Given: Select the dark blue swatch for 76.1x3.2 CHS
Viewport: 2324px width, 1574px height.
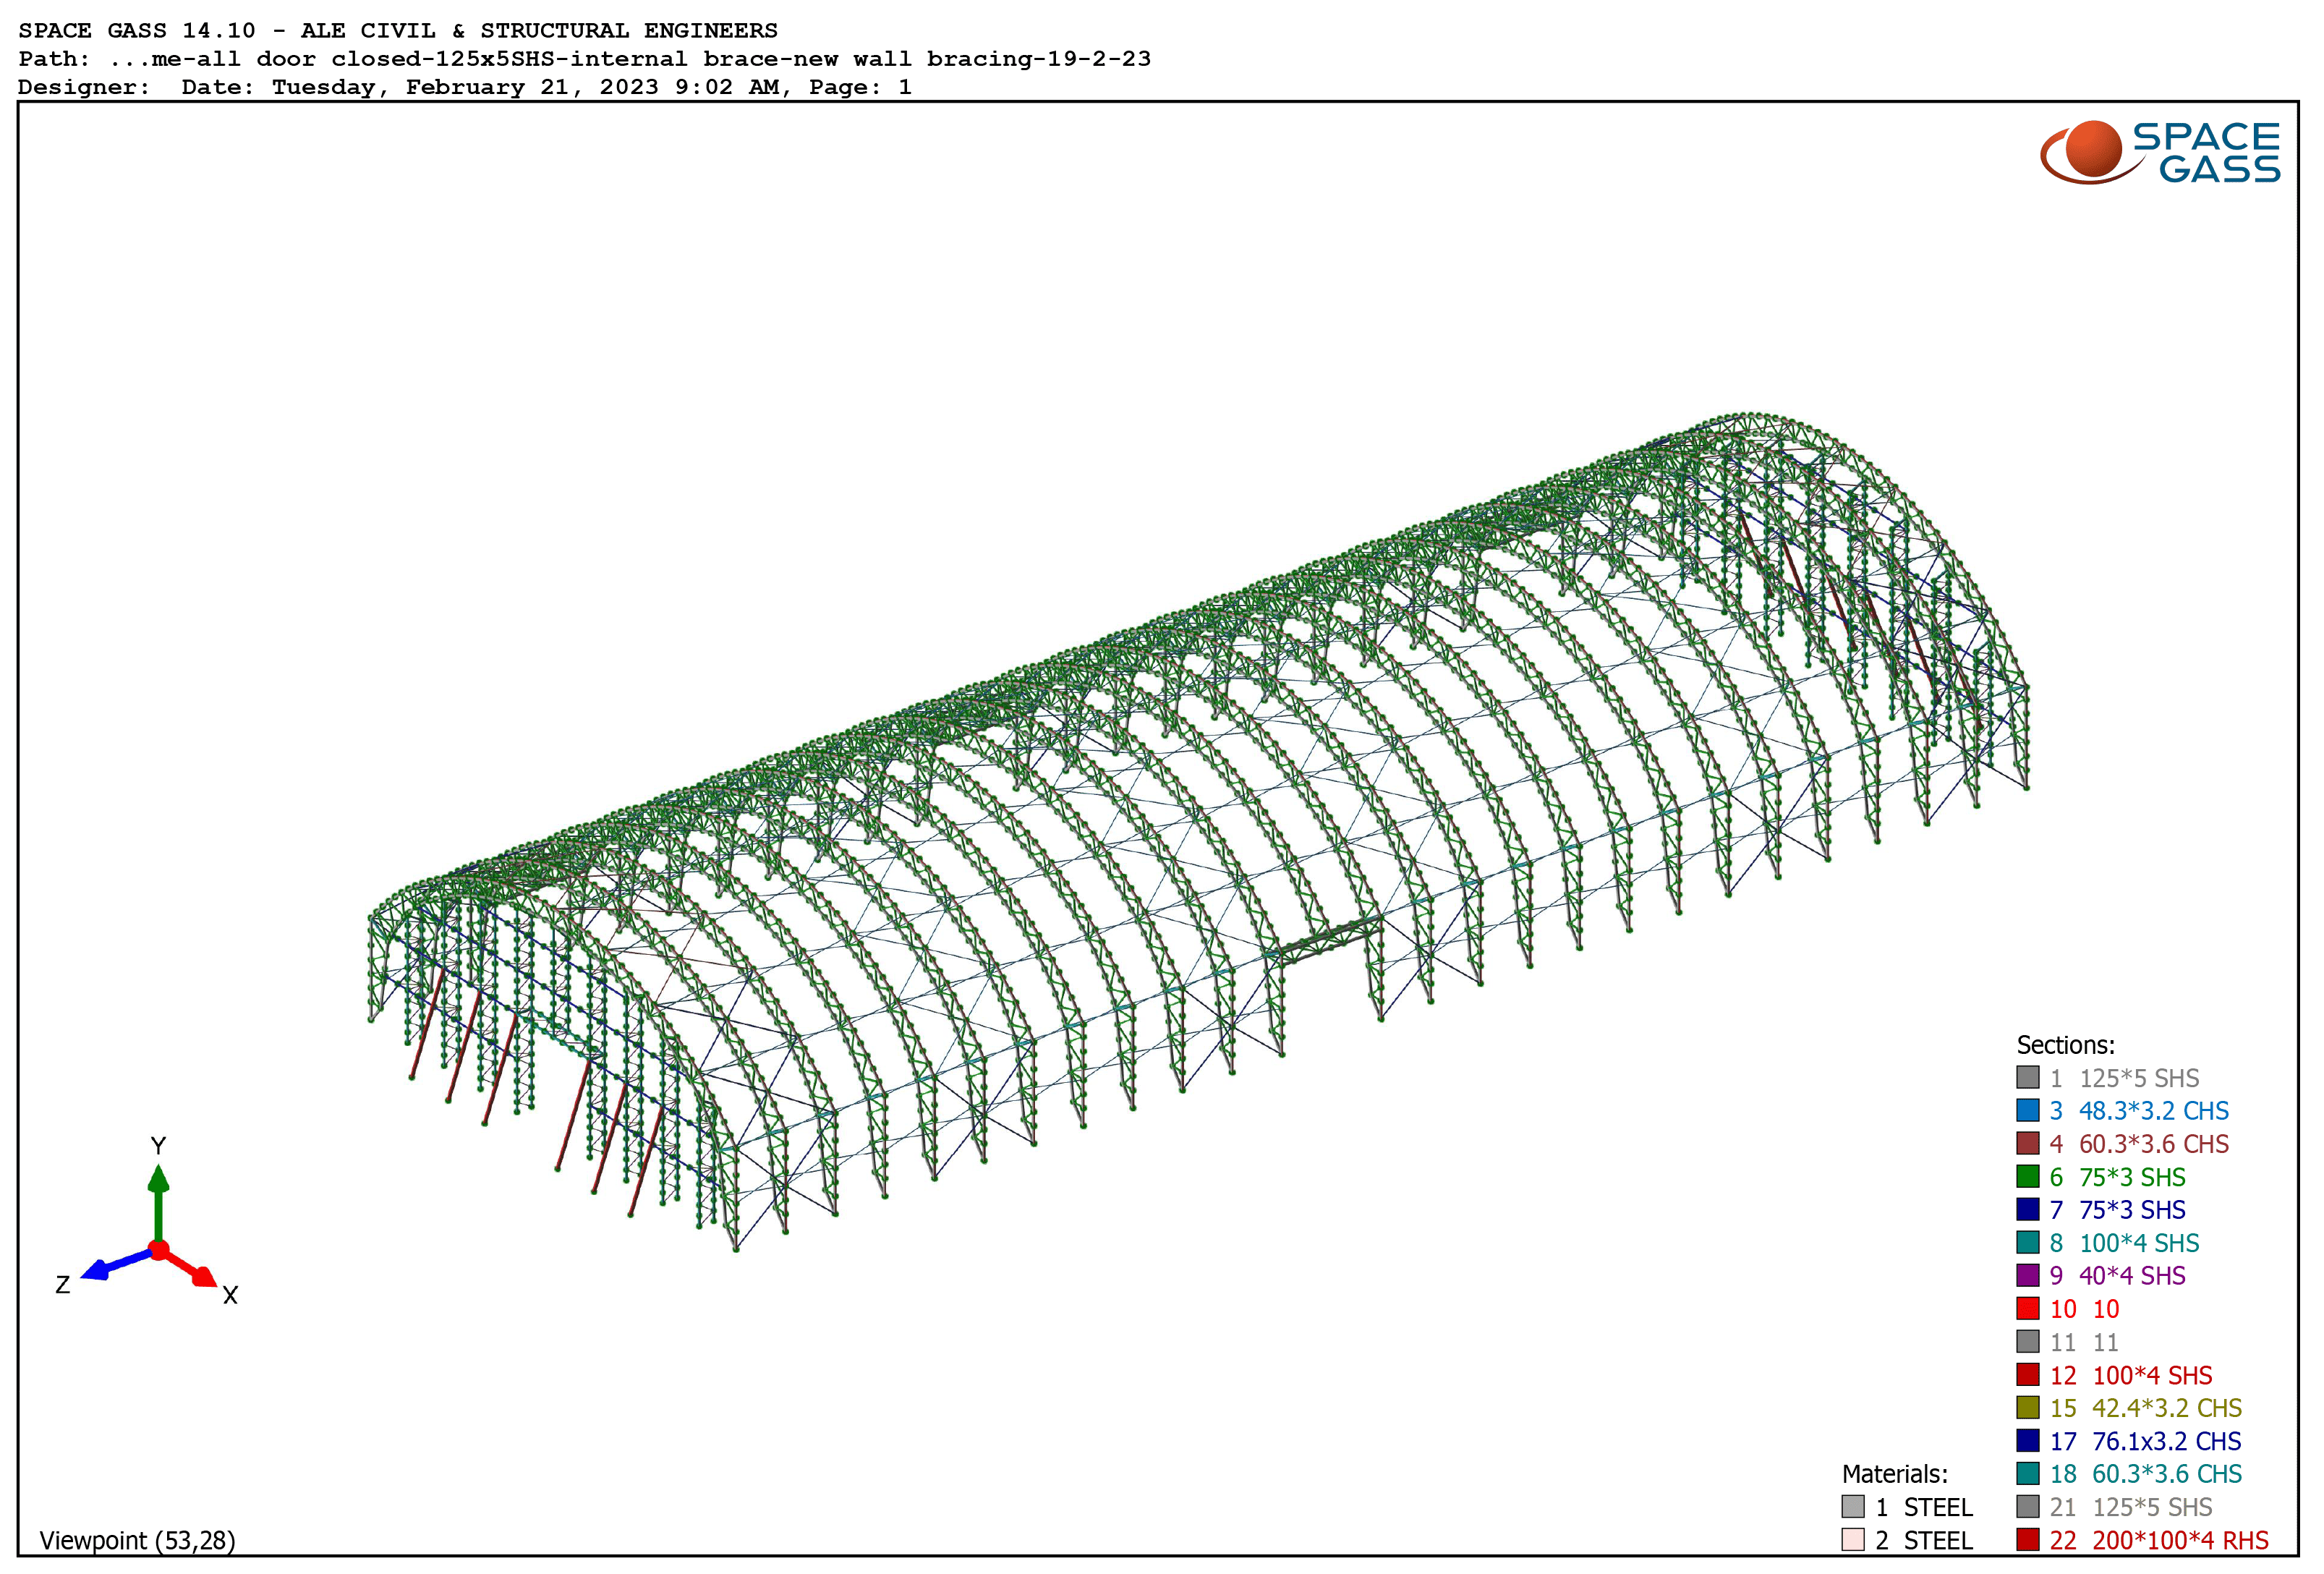Looking at the screenshot, I should [2028, 1440].
